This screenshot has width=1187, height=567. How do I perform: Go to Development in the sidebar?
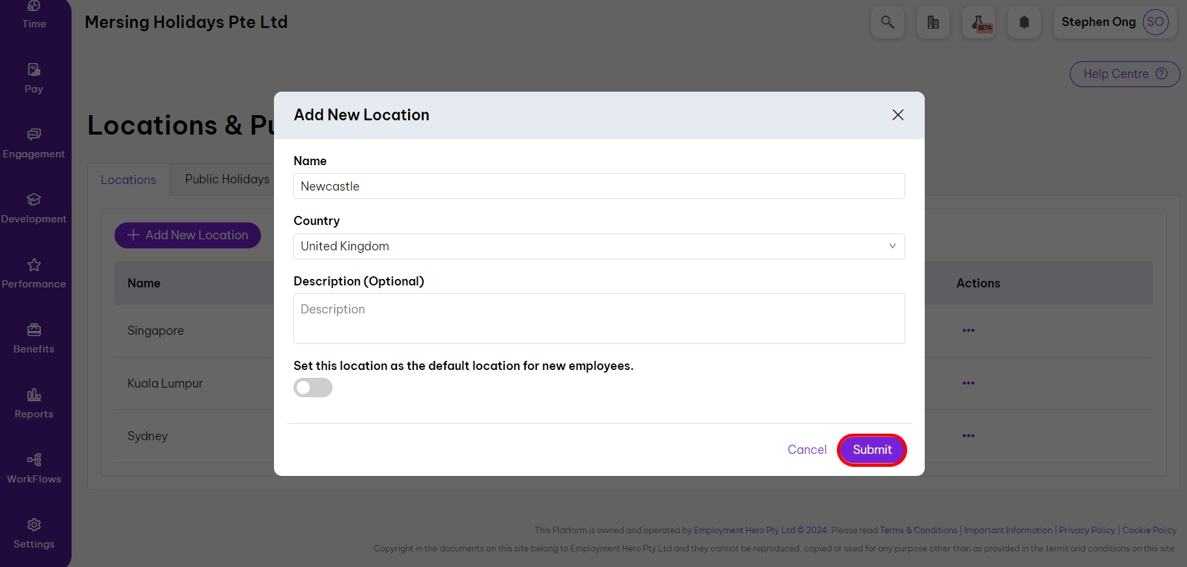(x=34, y=208)
